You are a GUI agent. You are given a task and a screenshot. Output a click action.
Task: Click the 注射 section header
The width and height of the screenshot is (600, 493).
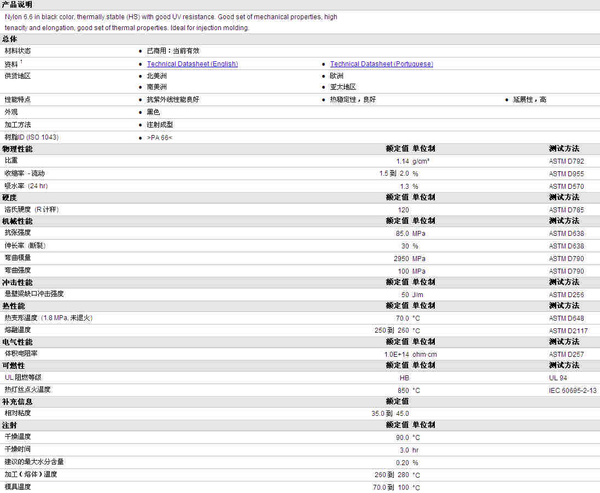(9, 425)
